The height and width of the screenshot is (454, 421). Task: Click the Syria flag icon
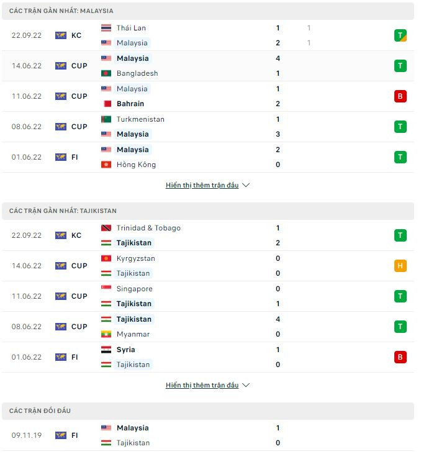[x=106, y=350]
